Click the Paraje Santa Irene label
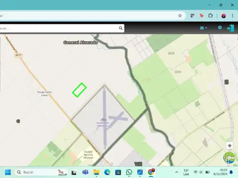 tap(44, 93)
